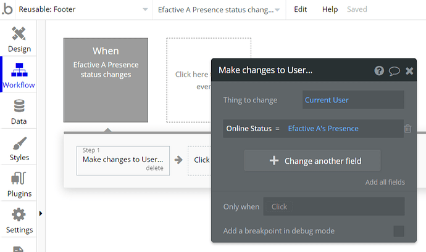Open the Plugins tab
The width and height of the screenshot is (426, 252).
19,184
